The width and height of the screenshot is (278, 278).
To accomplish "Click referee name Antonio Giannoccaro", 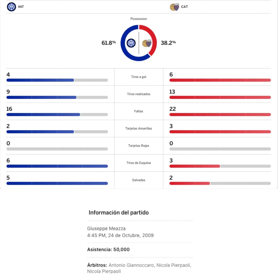I will (131, 265).
